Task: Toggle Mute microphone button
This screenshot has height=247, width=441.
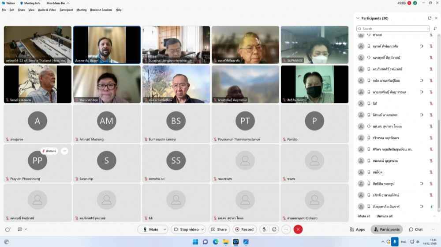Action: (x=150, y=229)
